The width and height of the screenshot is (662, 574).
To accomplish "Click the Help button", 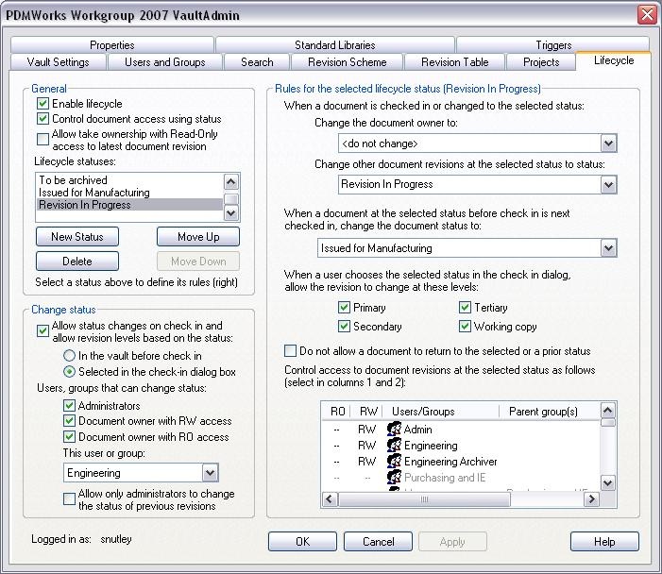I will 604,542.
